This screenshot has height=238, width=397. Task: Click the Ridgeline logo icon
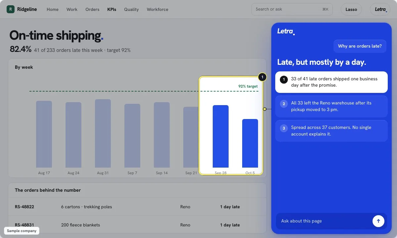click(x=11, y=9)
